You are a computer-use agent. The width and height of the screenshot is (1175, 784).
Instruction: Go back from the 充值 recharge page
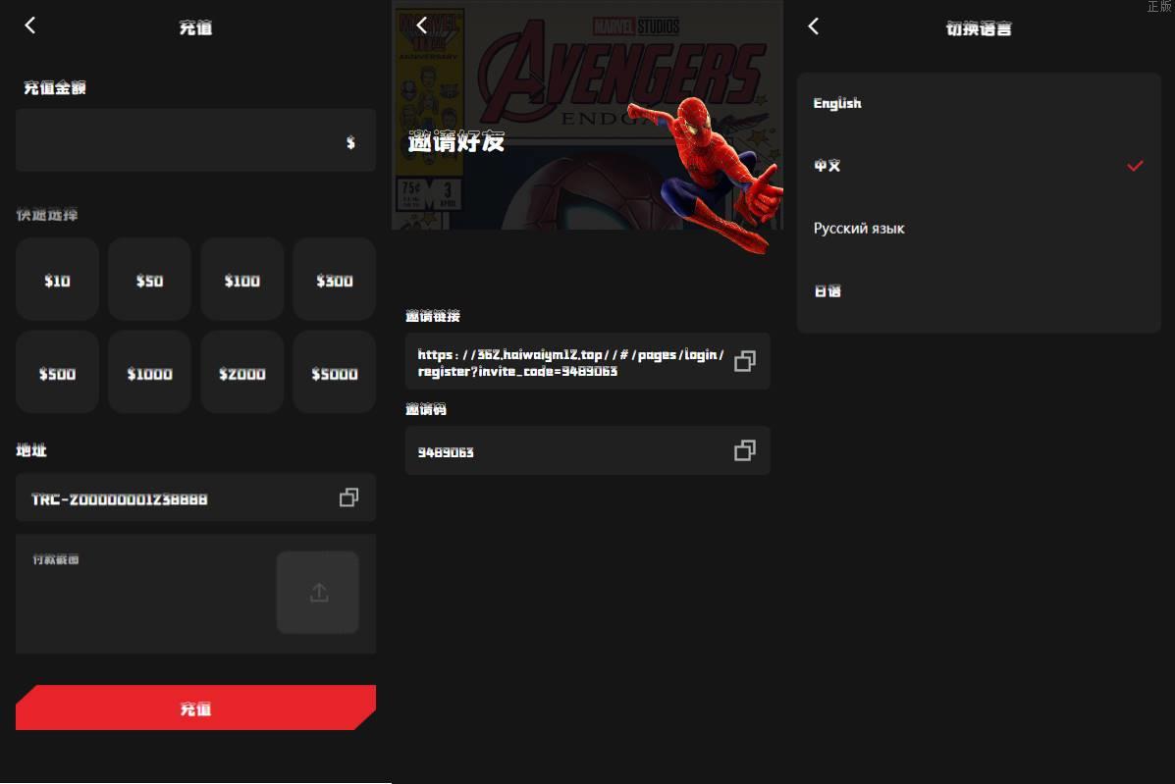pyautogui.click(x=30, y=26)
